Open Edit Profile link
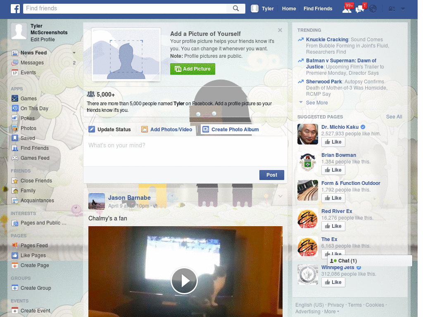 pyautogui.click(x=43, y=40)
